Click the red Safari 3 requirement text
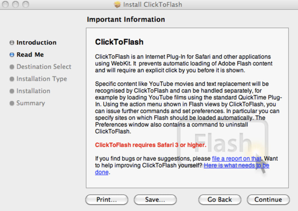 (150, 145)
